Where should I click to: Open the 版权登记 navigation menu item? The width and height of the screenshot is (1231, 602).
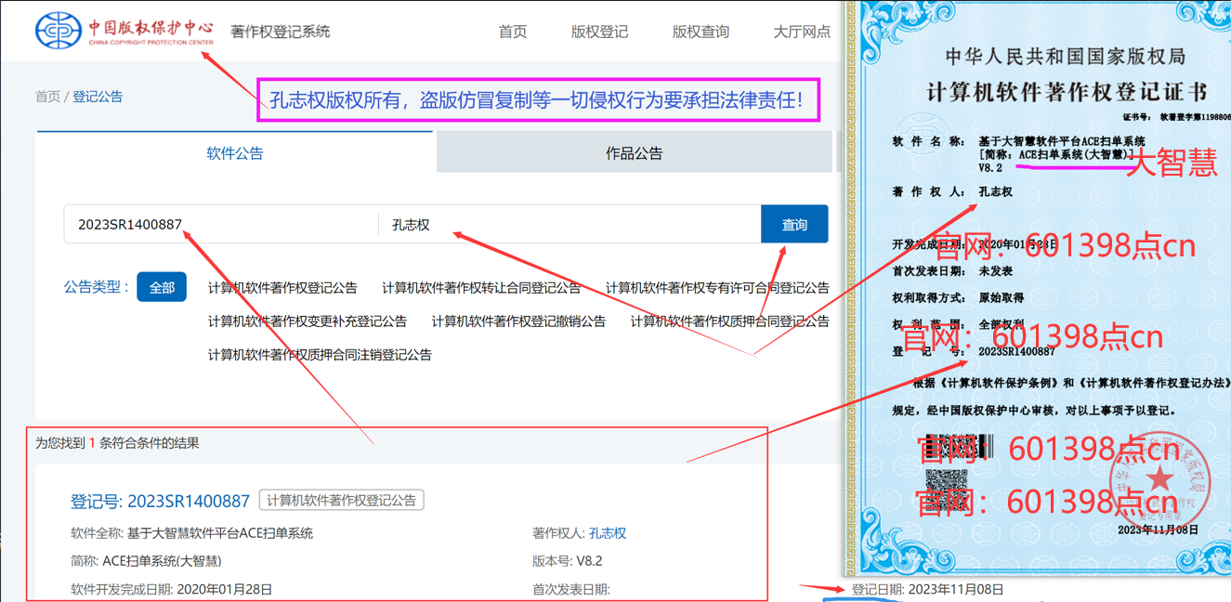point(599,32)
